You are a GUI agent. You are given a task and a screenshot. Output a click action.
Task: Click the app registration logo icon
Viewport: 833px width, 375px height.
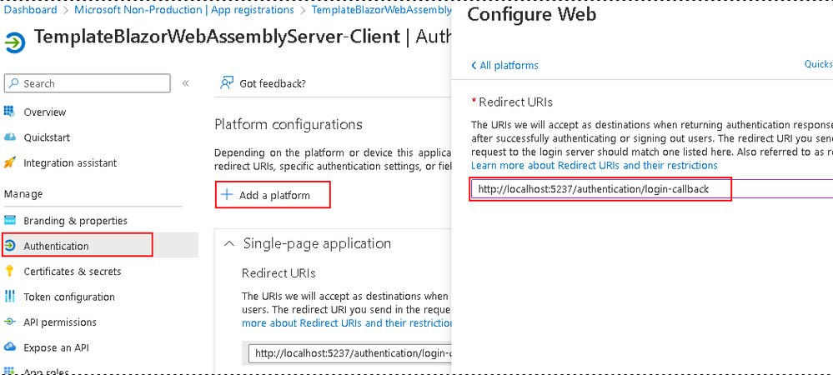(x=15, y=42)
